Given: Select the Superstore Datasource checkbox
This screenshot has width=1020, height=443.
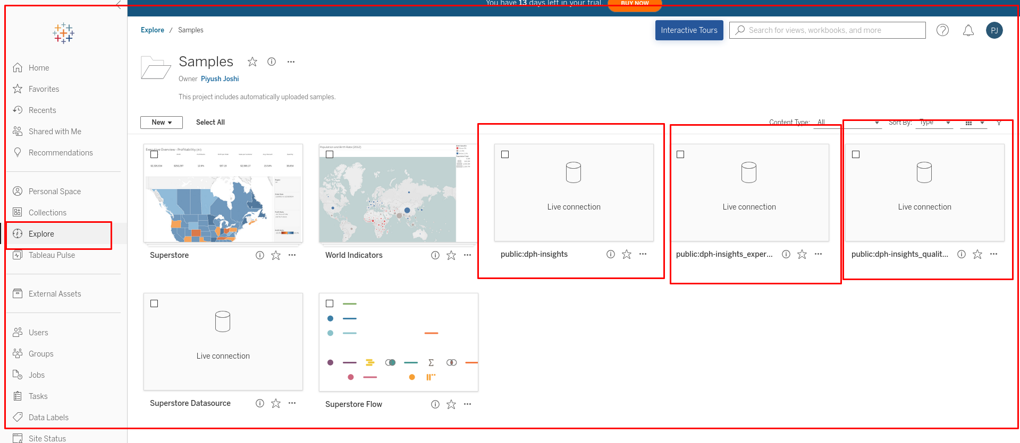Looking at the screenshot, I should [x=154, y=303].
